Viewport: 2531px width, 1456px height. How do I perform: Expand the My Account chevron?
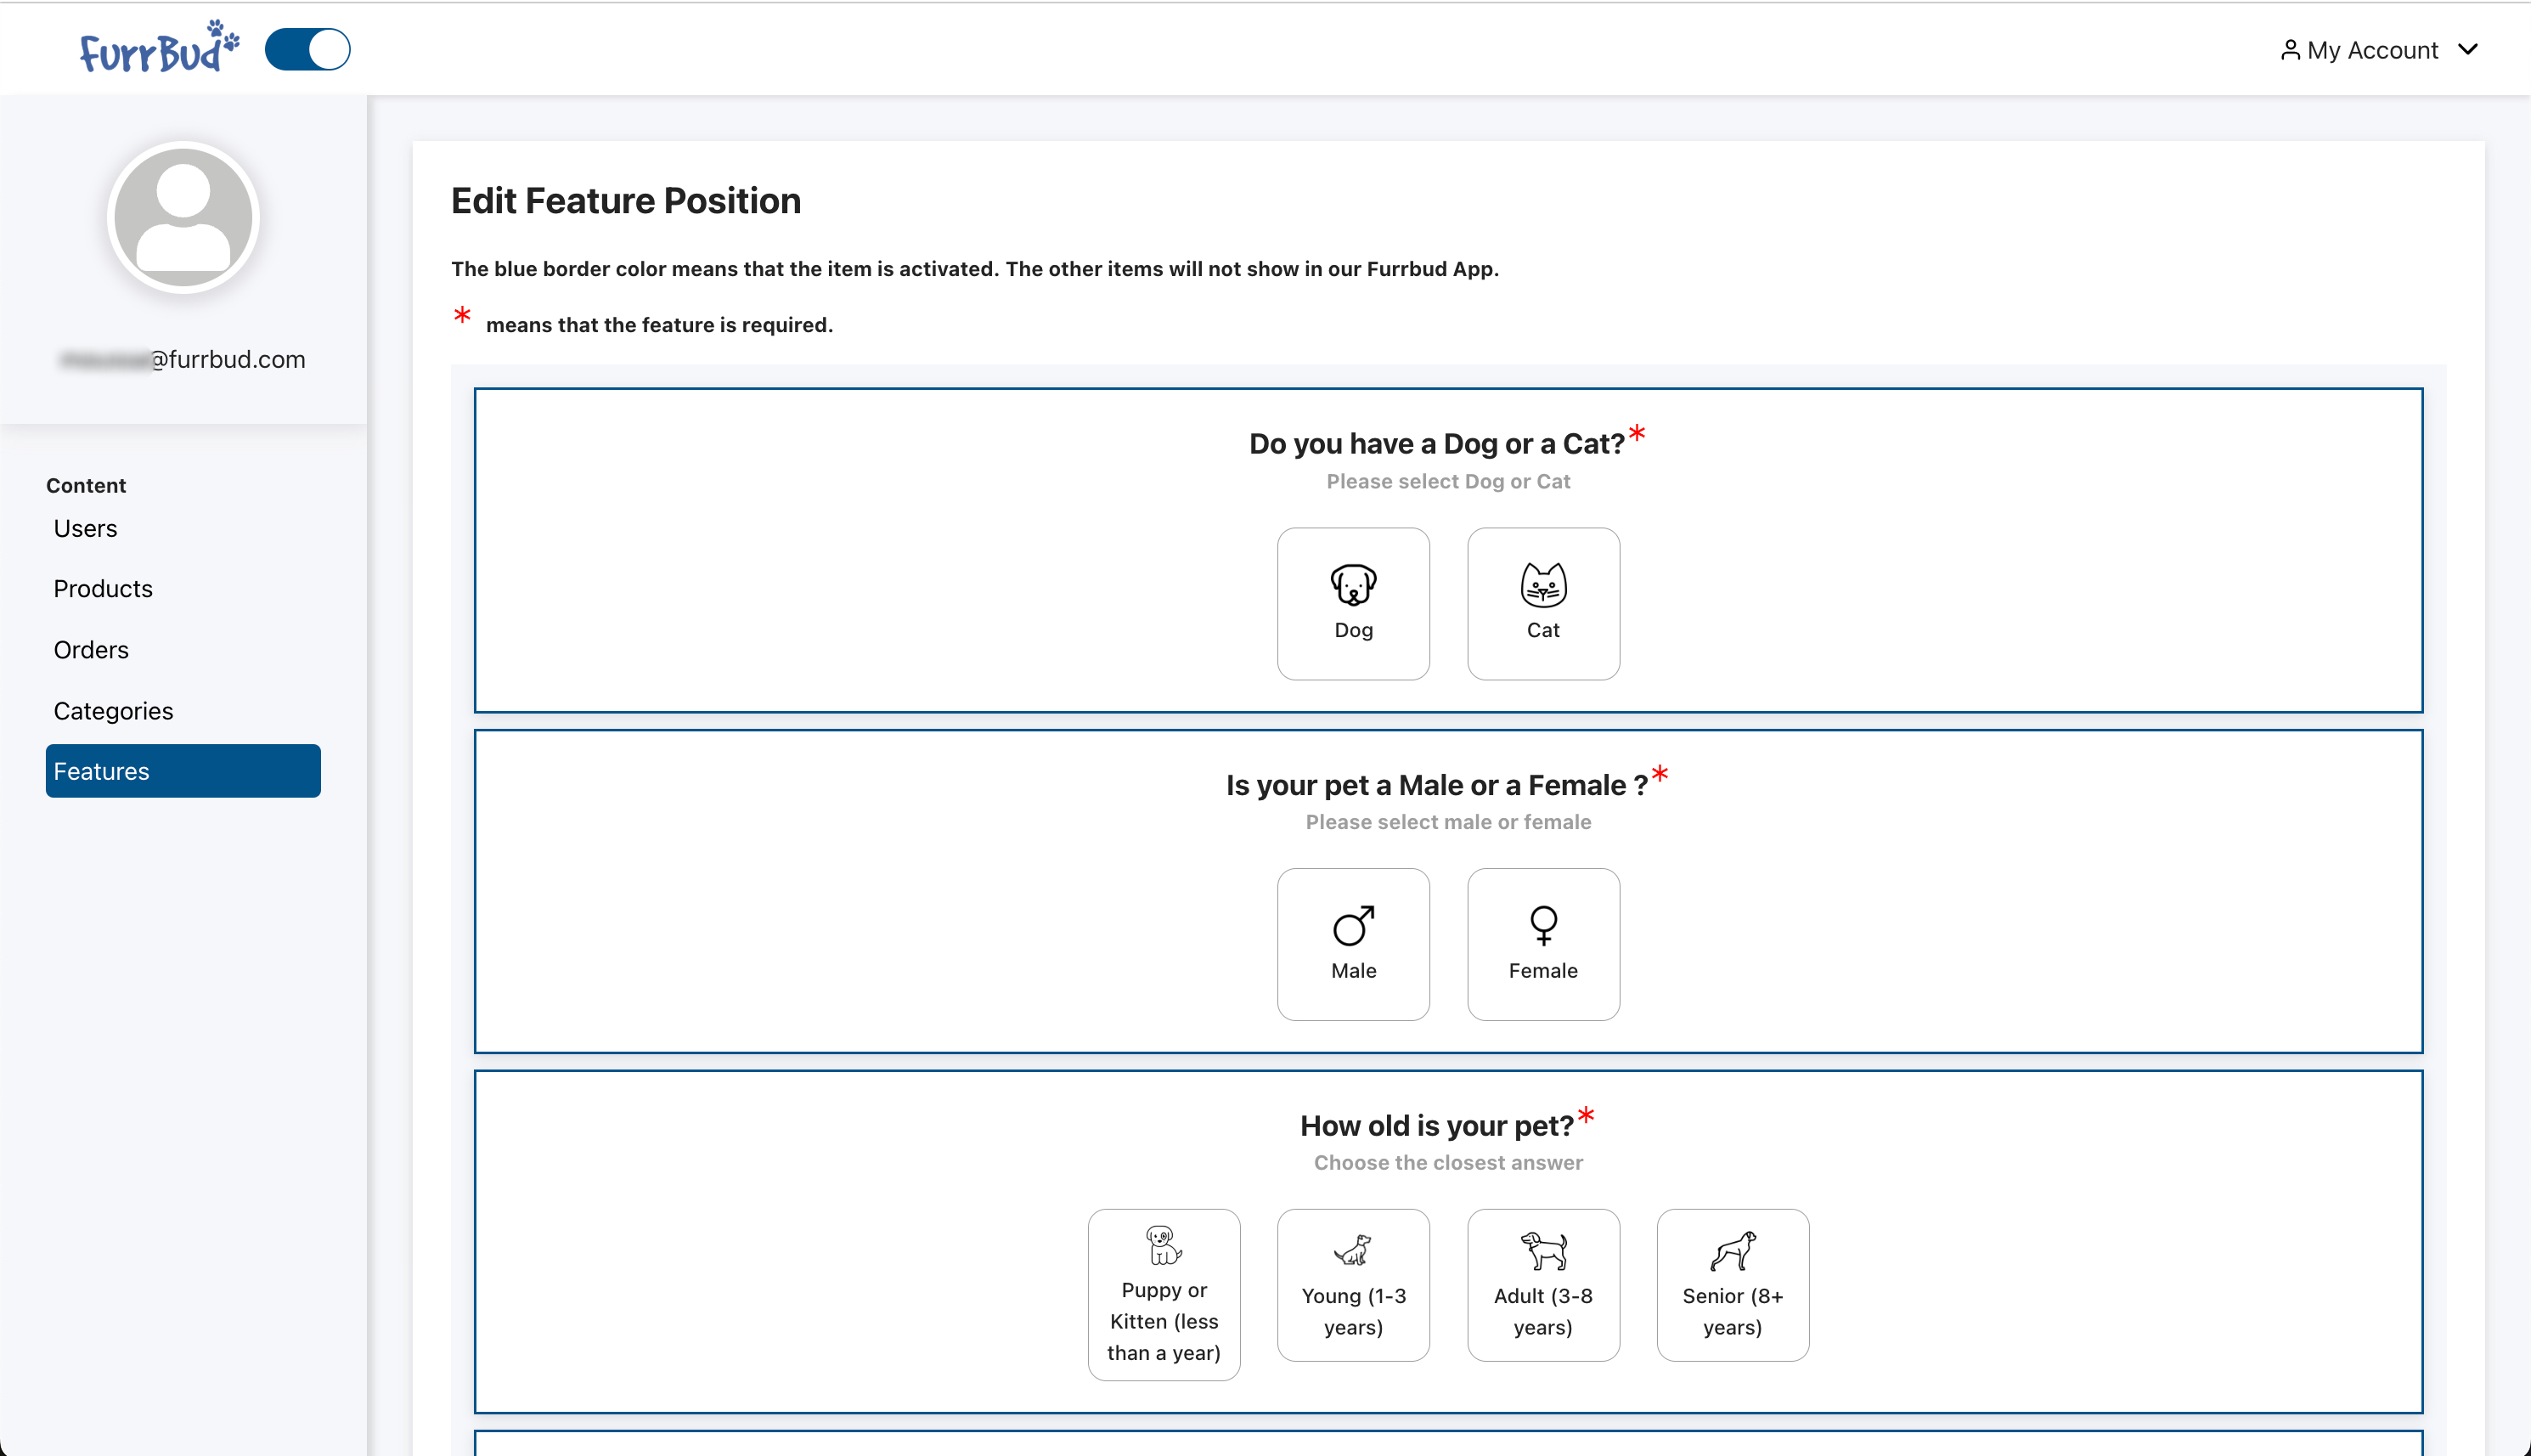click(x=2468, y=50)
